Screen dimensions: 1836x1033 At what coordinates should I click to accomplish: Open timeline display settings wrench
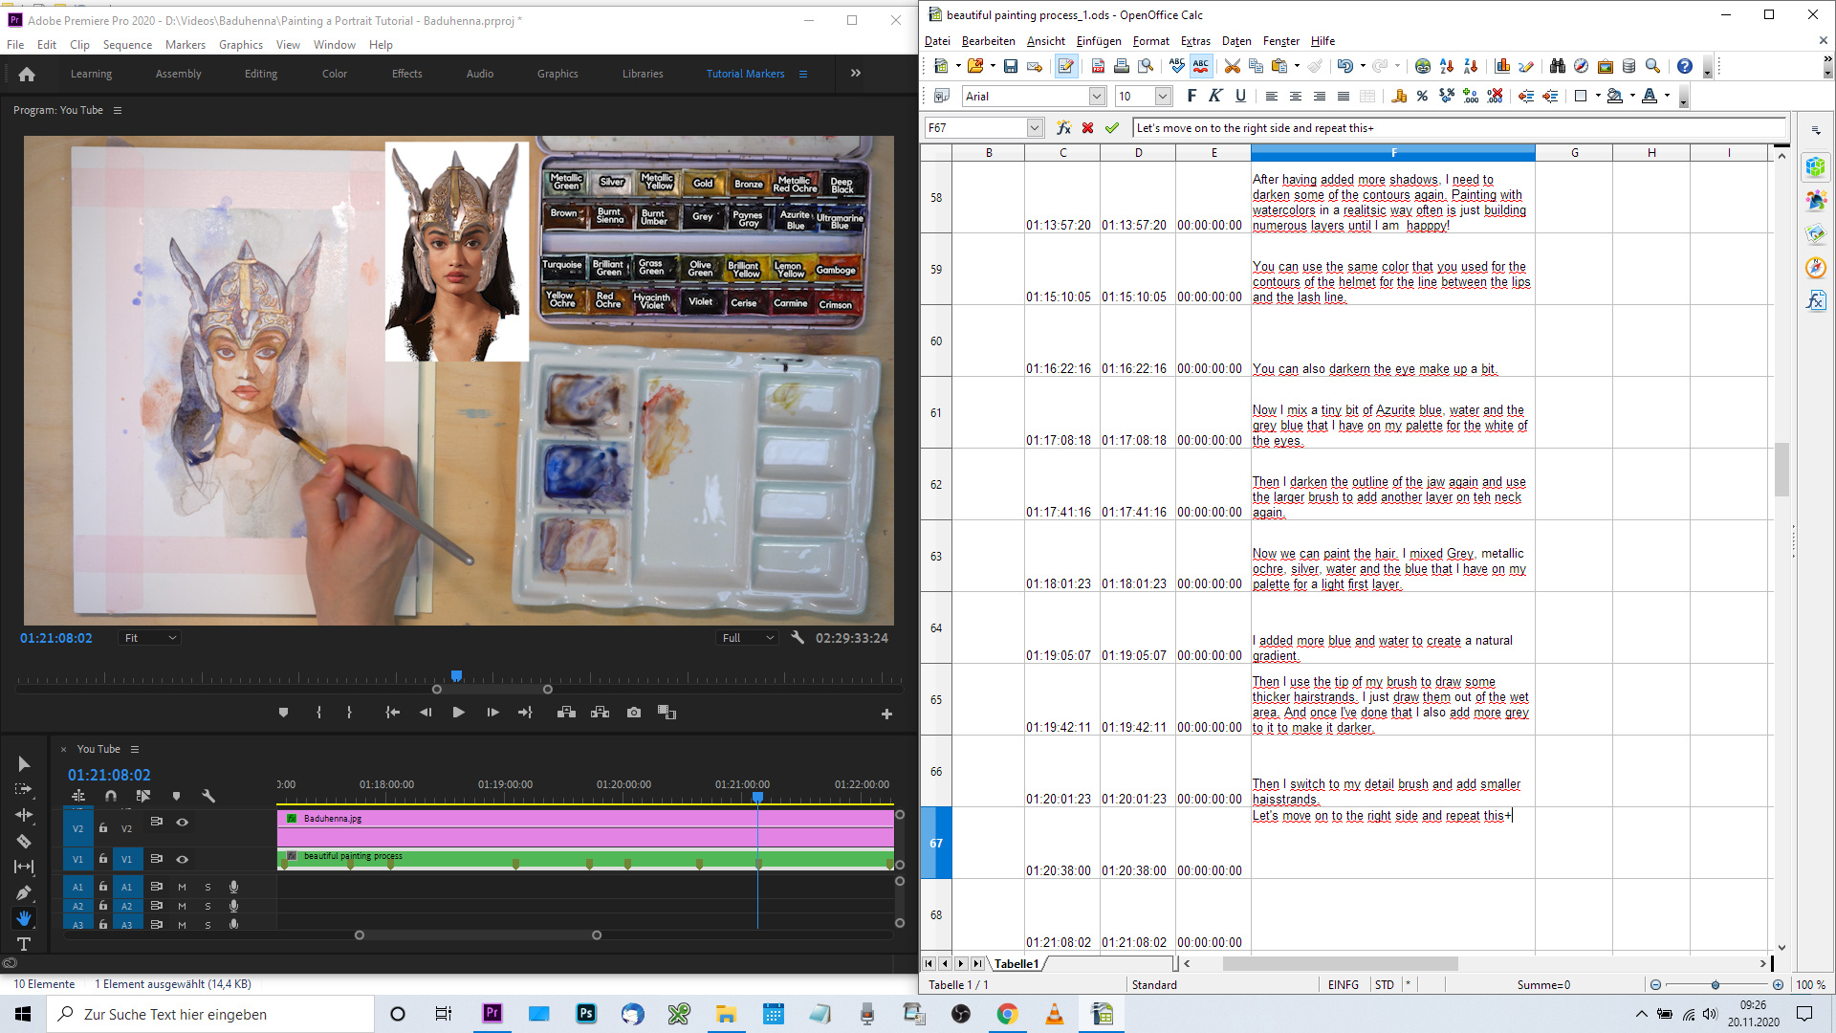(208, 796)
